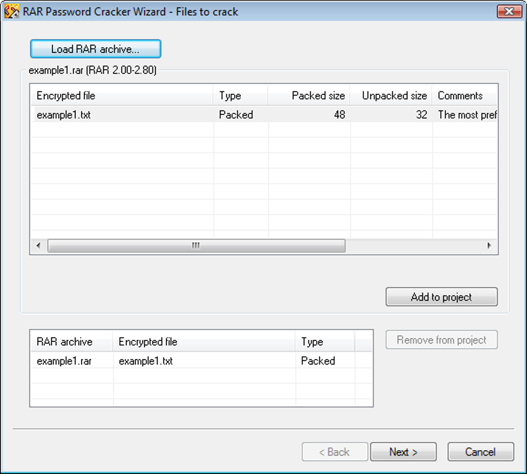Select example1.rar row in project list
527x474 pixels.
pyautogui.click(x=64, y=361)
